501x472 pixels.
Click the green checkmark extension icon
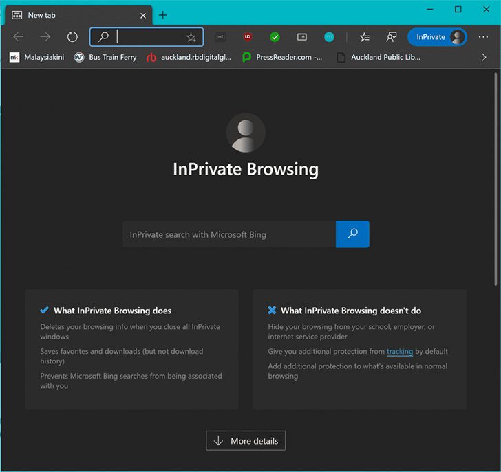275,37
